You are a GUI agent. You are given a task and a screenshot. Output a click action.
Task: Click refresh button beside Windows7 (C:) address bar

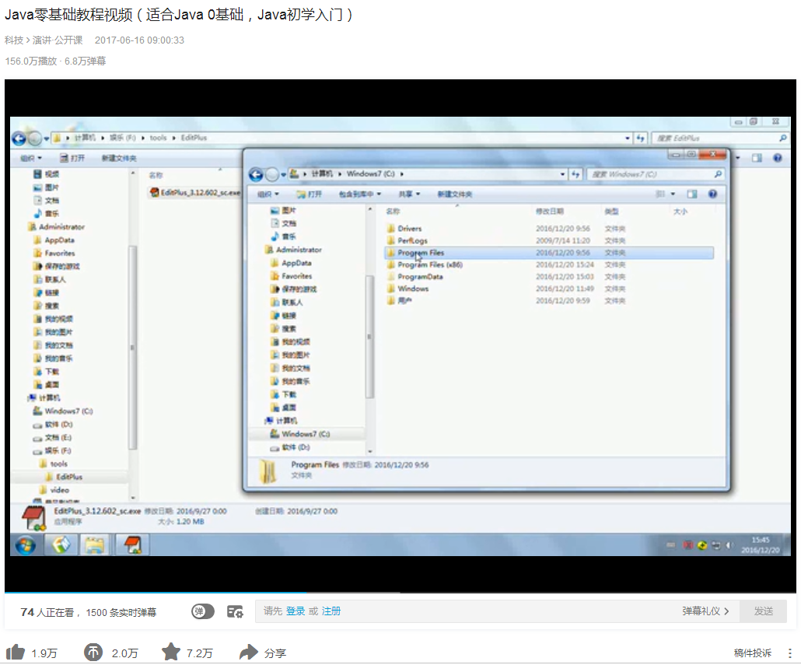tap(575, 174)
